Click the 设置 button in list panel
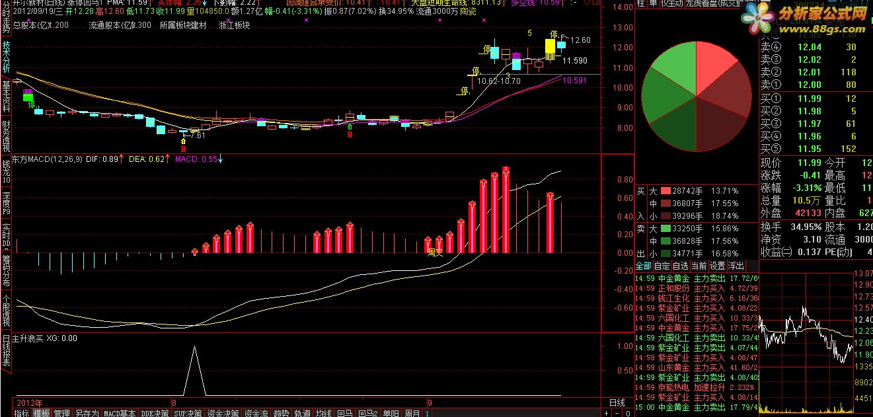The image size is (873, 417). click(x=718, y=266)
